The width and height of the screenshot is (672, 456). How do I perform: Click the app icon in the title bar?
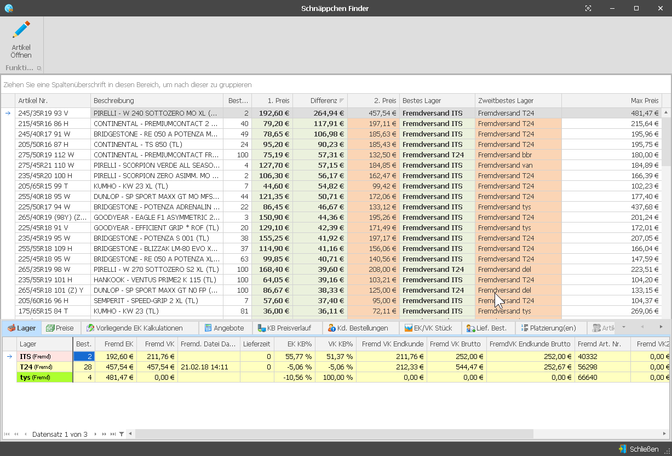pyautogui.click(x=8, y=8)
